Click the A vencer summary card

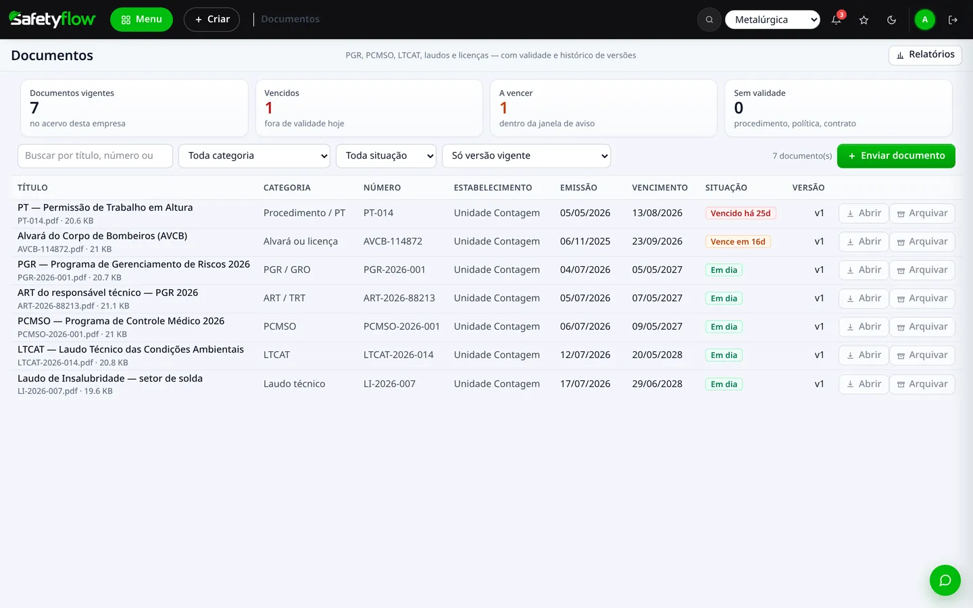(603, 108)
